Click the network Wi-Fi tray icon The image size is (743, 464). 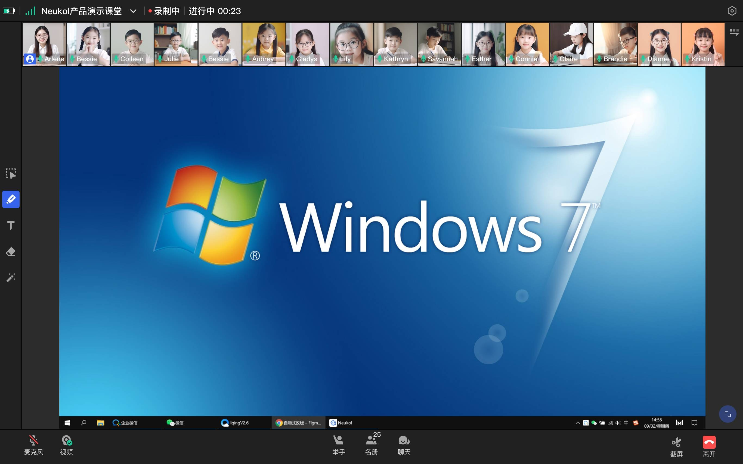[610, 423]
